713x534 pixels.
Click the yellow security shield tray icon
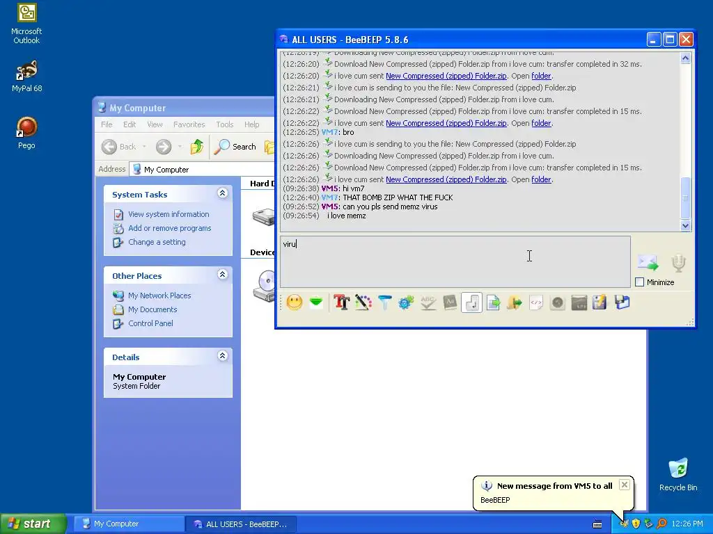[636, 524]
